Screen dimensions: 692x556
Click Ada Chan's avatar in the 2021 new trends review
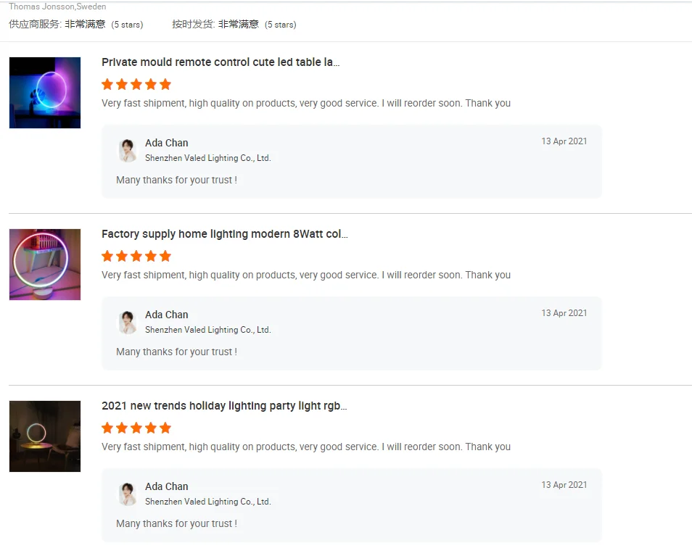(128, 494)
